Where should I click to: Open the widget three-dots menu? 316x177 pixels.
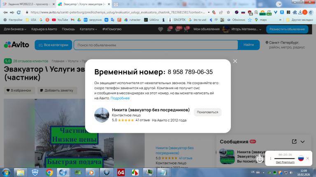270,159
